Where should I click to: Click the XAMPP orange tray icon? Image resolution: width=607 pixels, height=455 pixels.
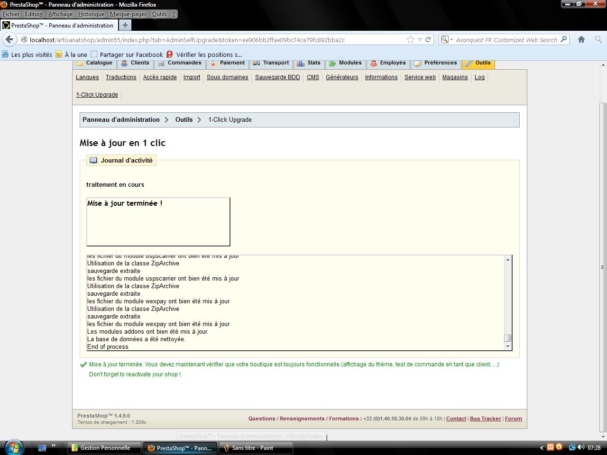[551, 447]
